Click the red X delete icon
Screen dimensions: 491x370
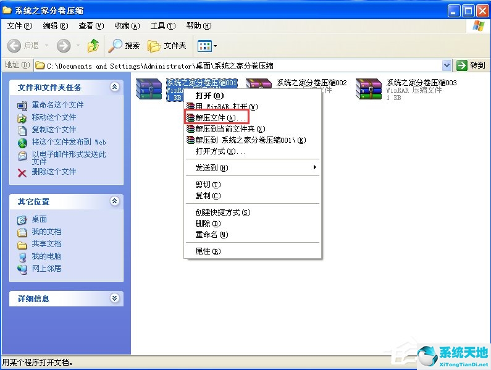click(22, 172)
